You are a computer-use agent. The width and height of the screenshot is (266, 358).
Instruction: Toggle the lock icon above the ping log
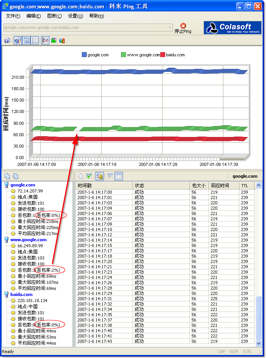point(100,176)
